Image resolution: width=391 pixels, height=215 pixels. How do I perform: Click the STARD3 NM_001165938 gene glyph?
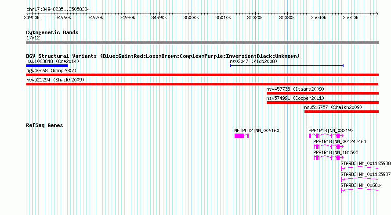tap(359, 169)
